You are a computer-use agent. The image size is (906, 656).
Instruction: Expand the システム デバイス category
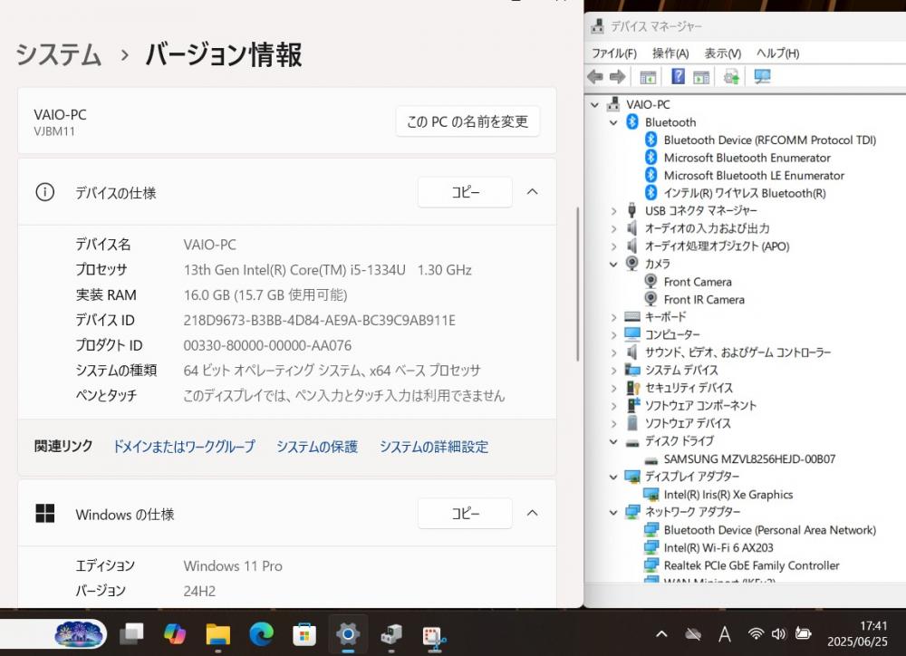[613, 371]
